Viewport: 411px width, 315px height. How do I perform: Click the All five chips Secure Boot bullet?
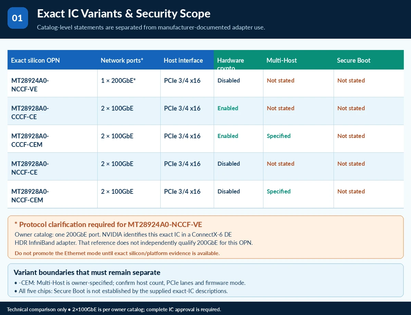click(x=121, y=291)
